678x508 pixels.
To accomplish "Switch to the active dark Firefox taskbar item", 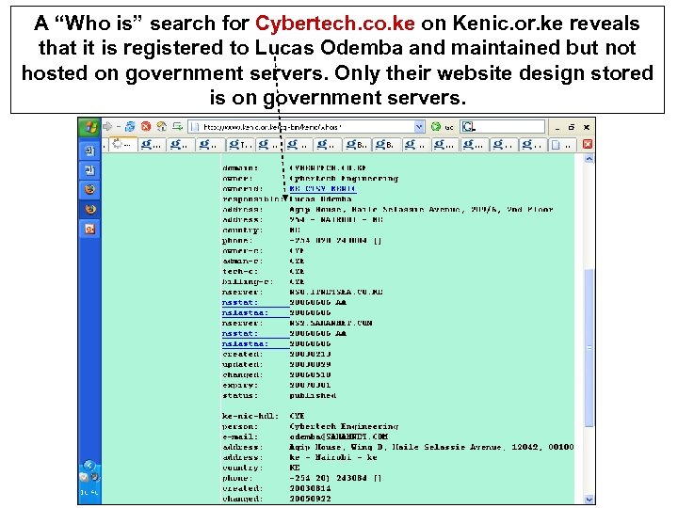I will 90,210.
